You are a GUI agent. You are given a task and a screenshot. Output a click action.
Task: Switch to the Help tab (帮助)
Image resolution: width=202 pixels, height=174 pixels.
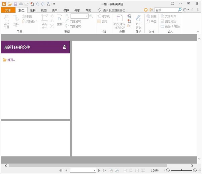pos(88,10)
